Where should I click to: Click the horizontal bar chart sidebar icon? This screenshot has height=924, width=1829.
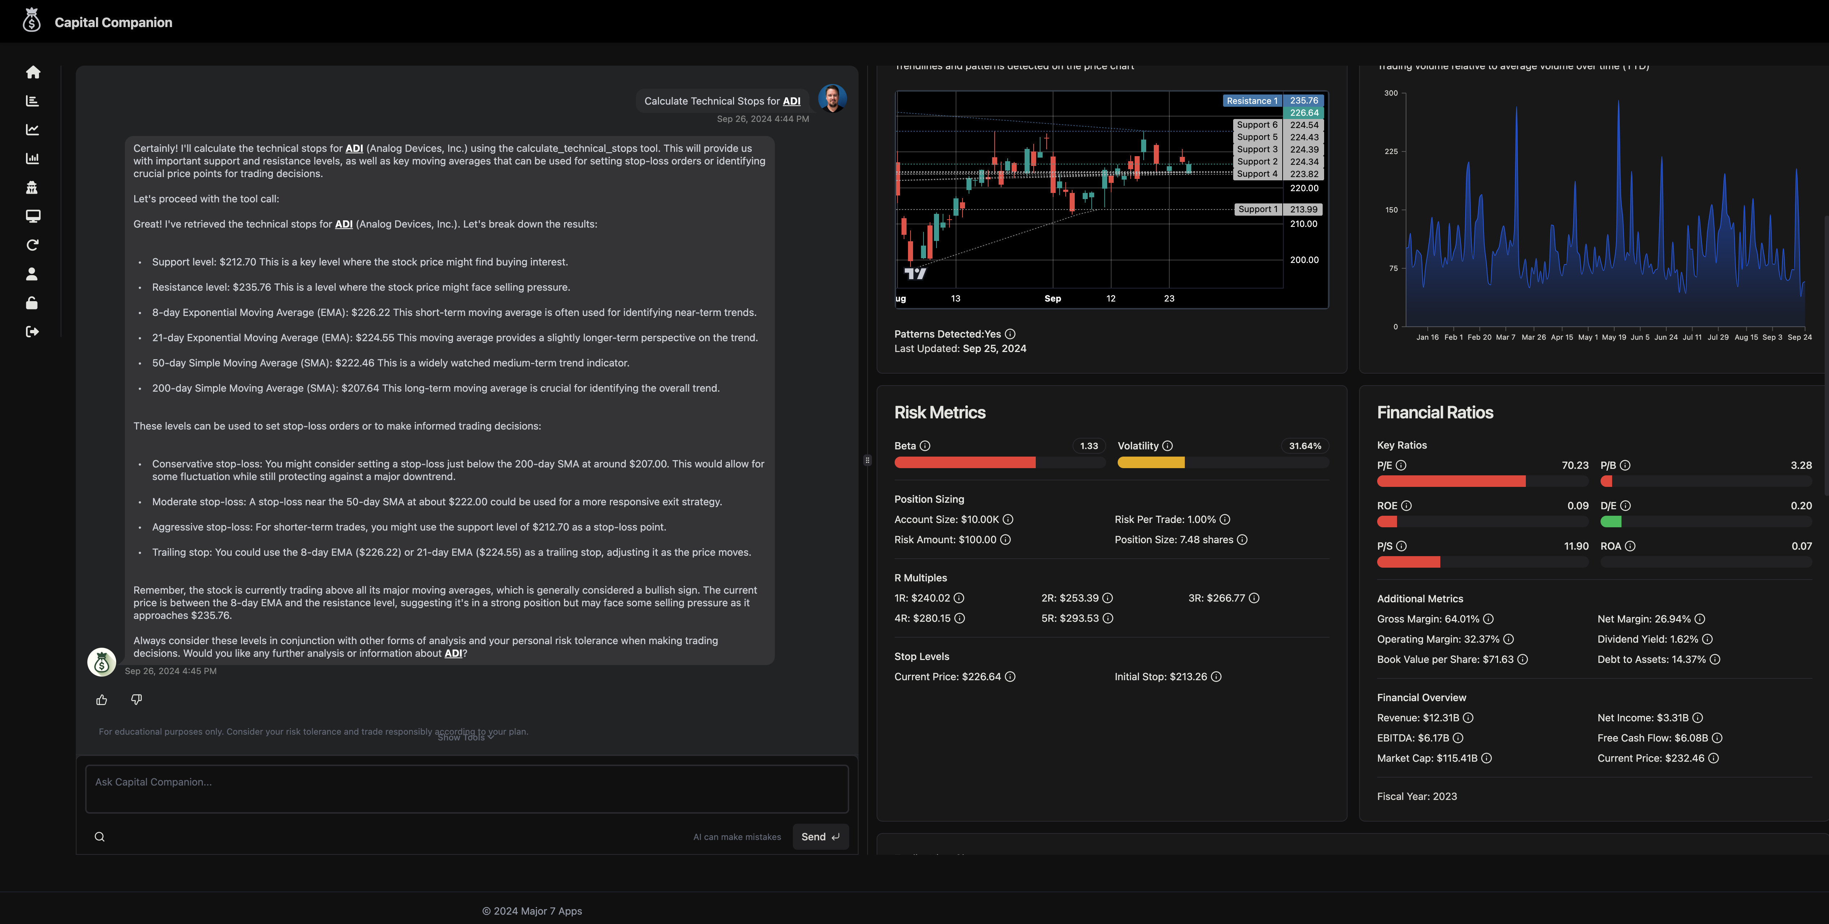point(32,101)
